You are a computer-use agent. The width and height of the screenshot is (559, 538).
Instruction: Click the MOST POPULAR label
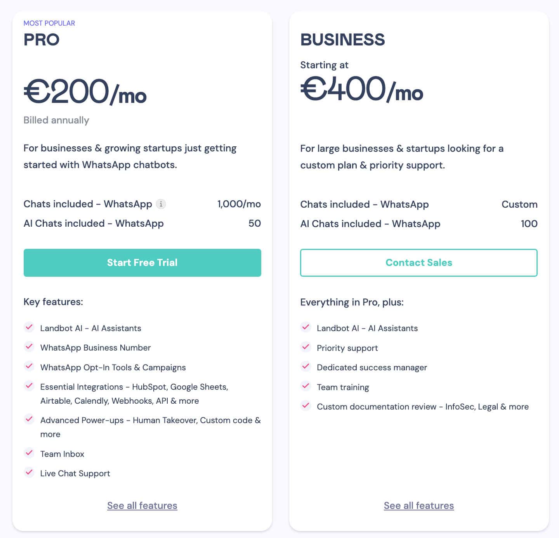tap(49, 23)
